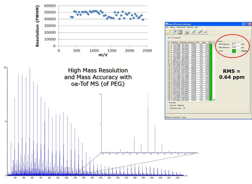Open the Refresh Grid menu
The image size is (252, 184).
coord(181,27)
